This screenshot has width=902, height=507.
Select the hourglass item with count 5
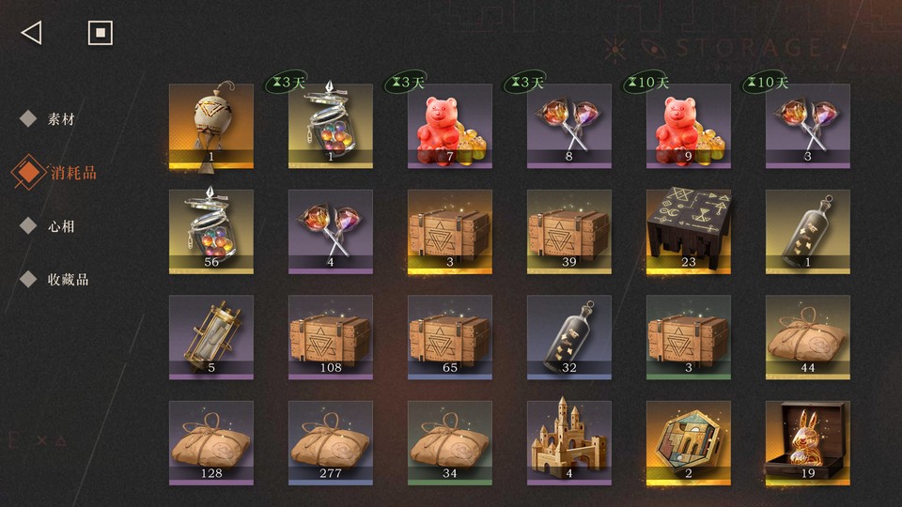point(211,337)
